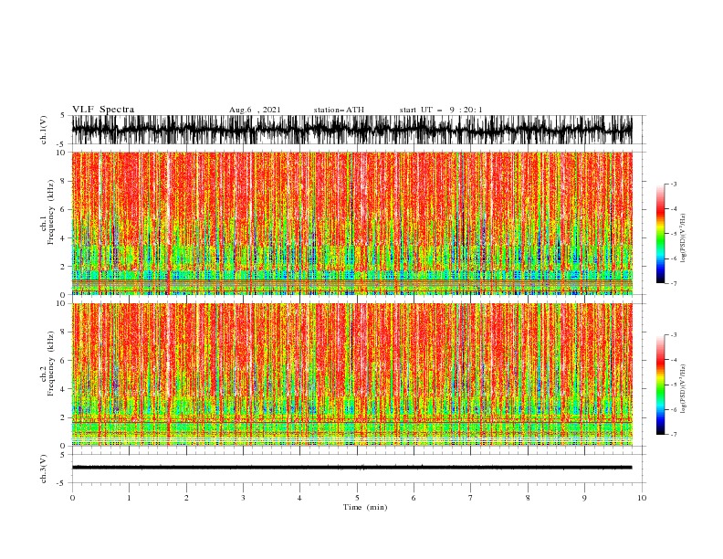Click the upper PSD color scale bar
Viewport: 723px width, 559px height.
tap(660, 234)
